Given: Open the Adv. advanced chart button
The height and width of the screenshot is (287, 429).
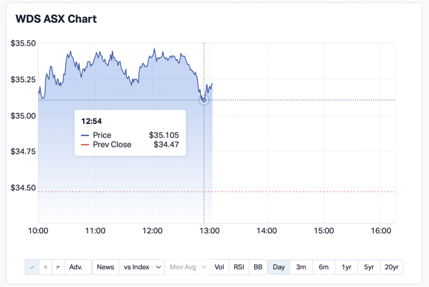Looking at the screenshot, I should (76, 267).
